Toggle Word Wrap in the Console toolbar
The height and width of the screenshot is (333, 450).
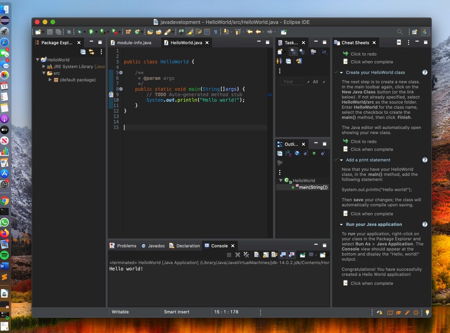[274, 254]
